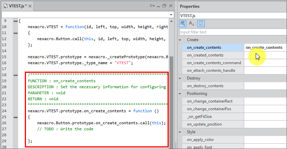The image size is (287, 149).
Task: Select the on_created_contents property row
Action: [x=234, y=55]
